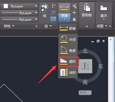Expand the 视图 panel title
This screenshot has width=115, height=102.
point(102,26)
